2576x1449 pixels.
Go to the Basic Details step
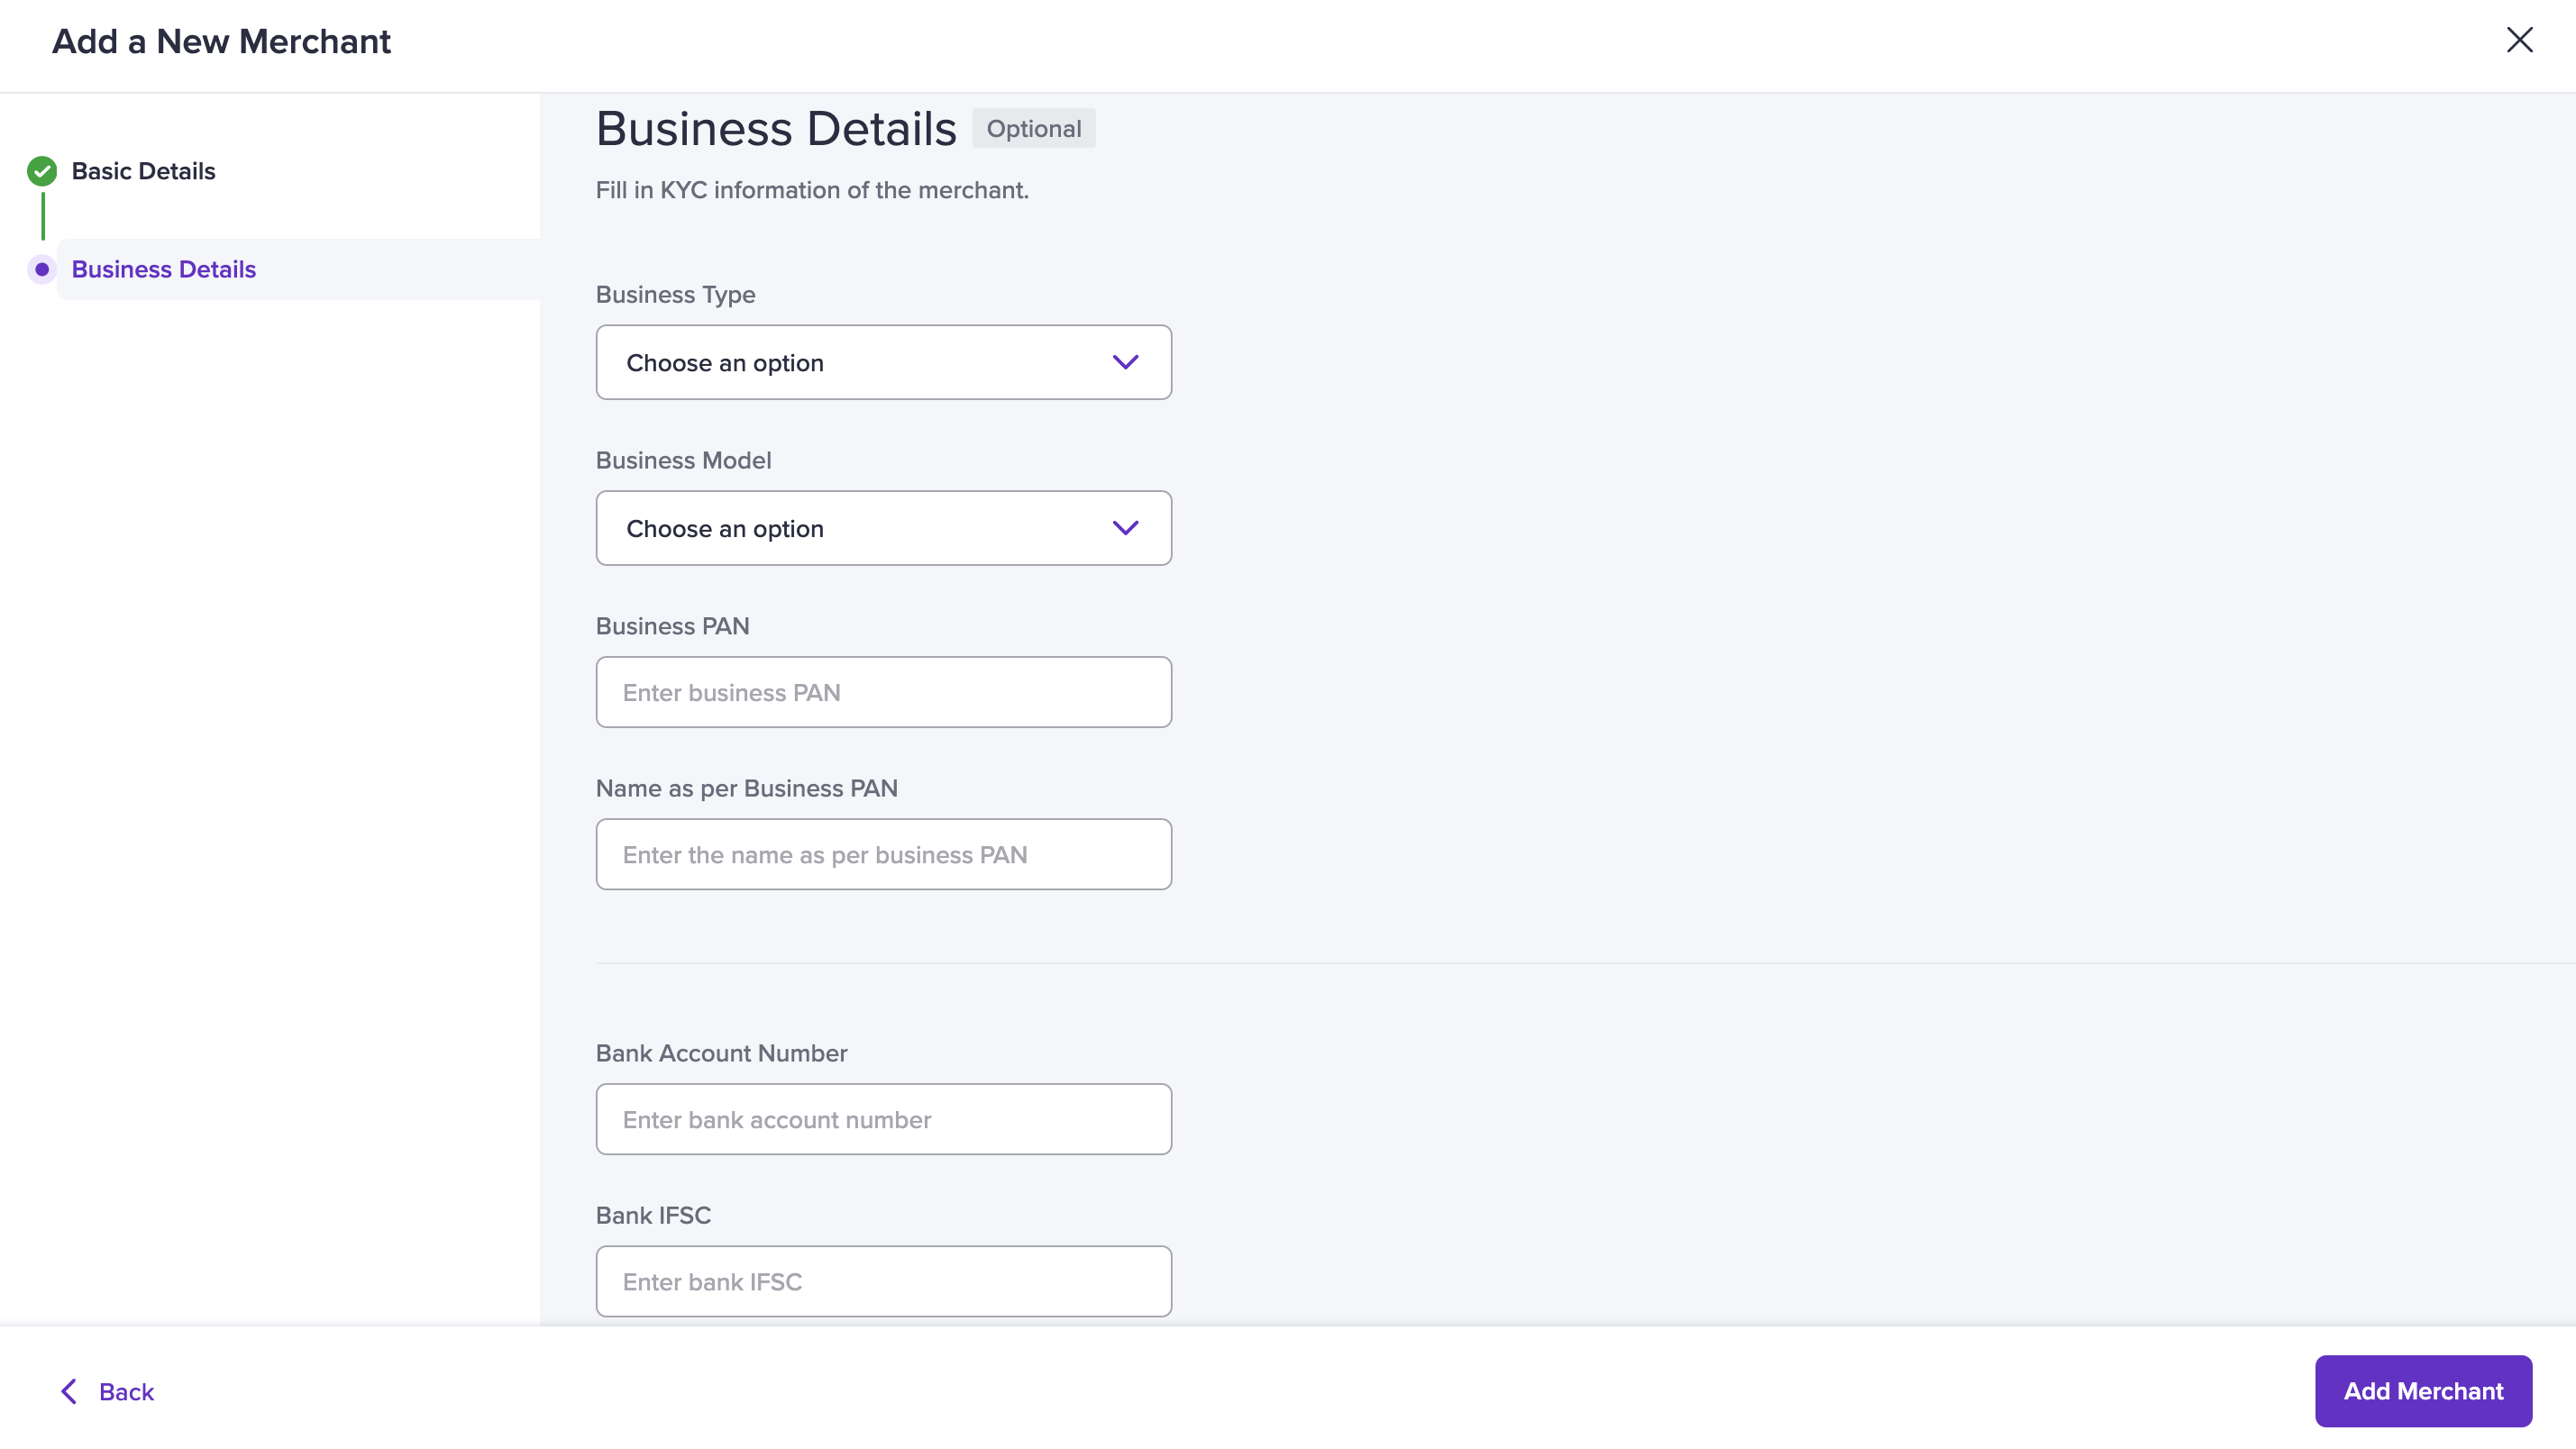tap(143, 171)
